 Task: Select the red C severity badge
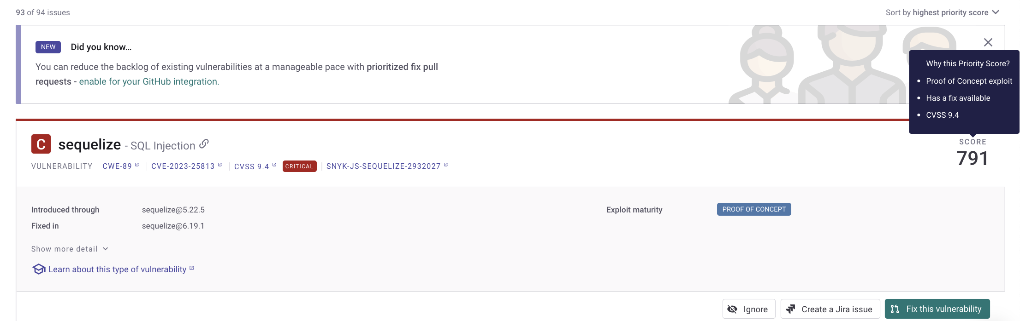click(41, 144)
